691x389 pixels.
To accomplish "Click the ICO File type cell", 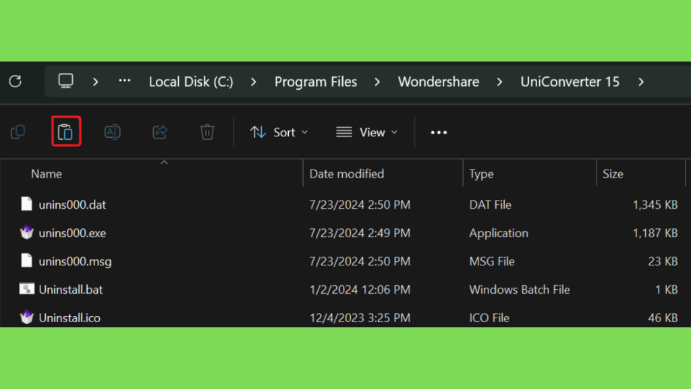I will (489, 317).
